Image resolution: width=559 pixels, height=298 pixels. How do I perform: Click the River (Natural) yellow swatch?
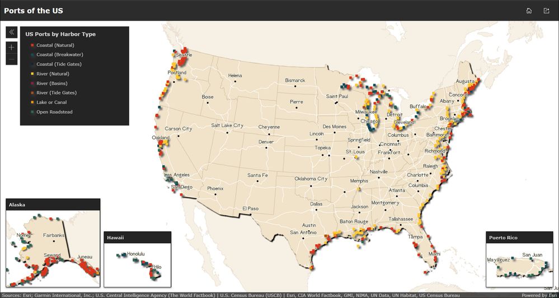(32, 74)
